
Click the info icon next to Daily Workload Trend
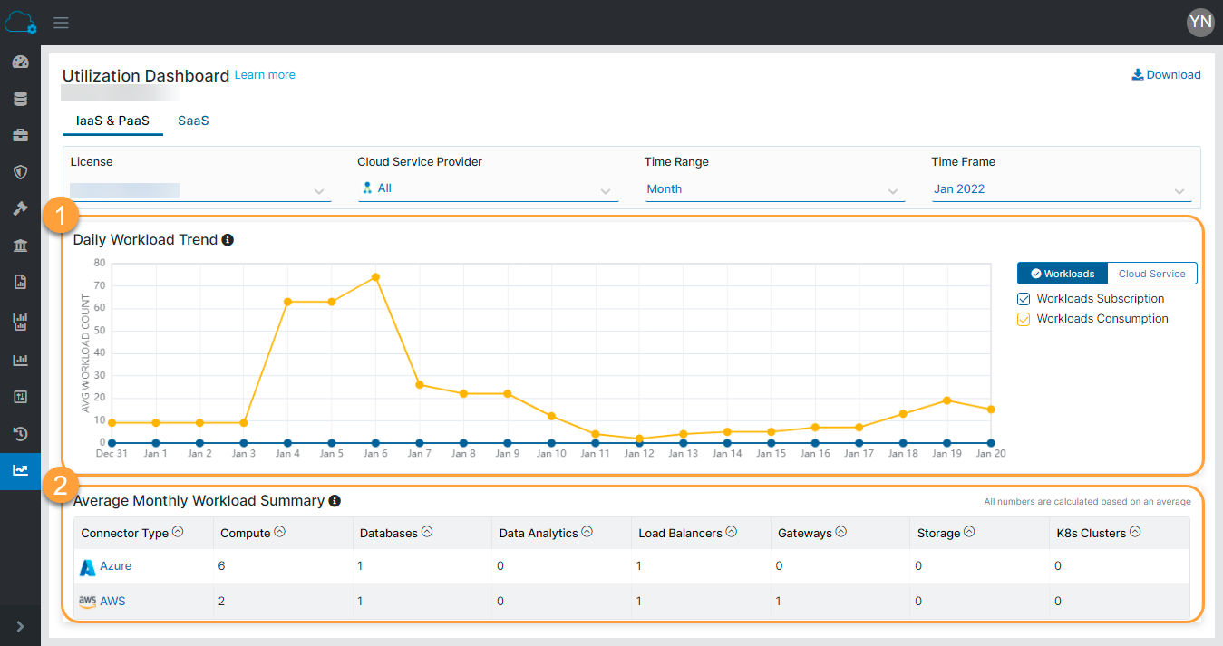228,239
